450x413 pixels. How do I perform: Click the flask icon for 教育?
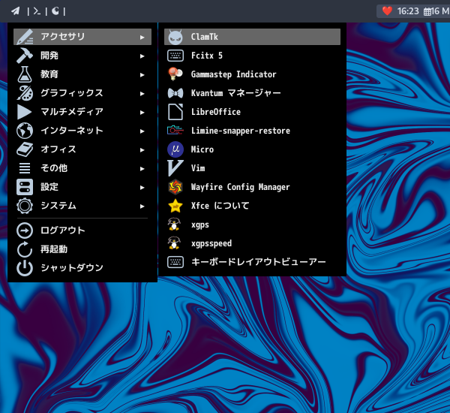coord(25,74)
